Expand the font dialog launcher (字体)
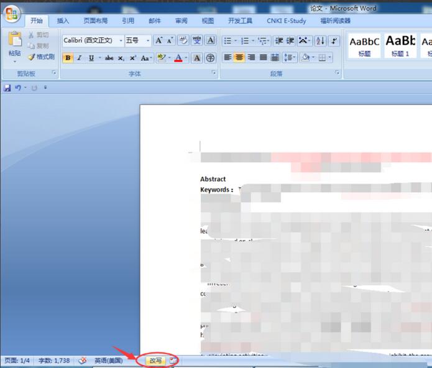 point(214,73)
